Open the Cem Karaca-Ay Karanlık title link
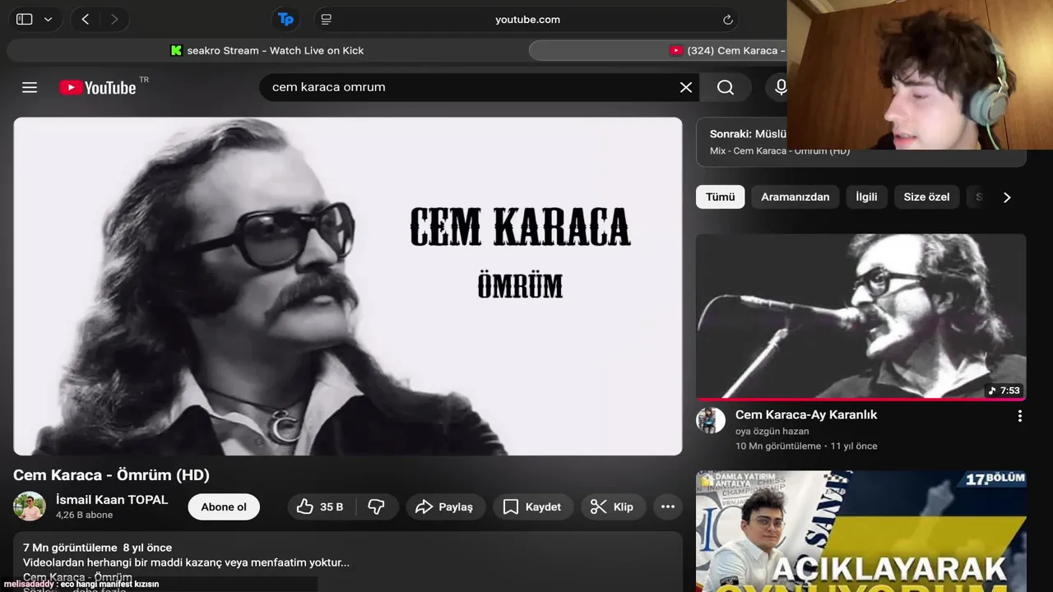This screenshot has height=592, width=1053. (806, 414)
